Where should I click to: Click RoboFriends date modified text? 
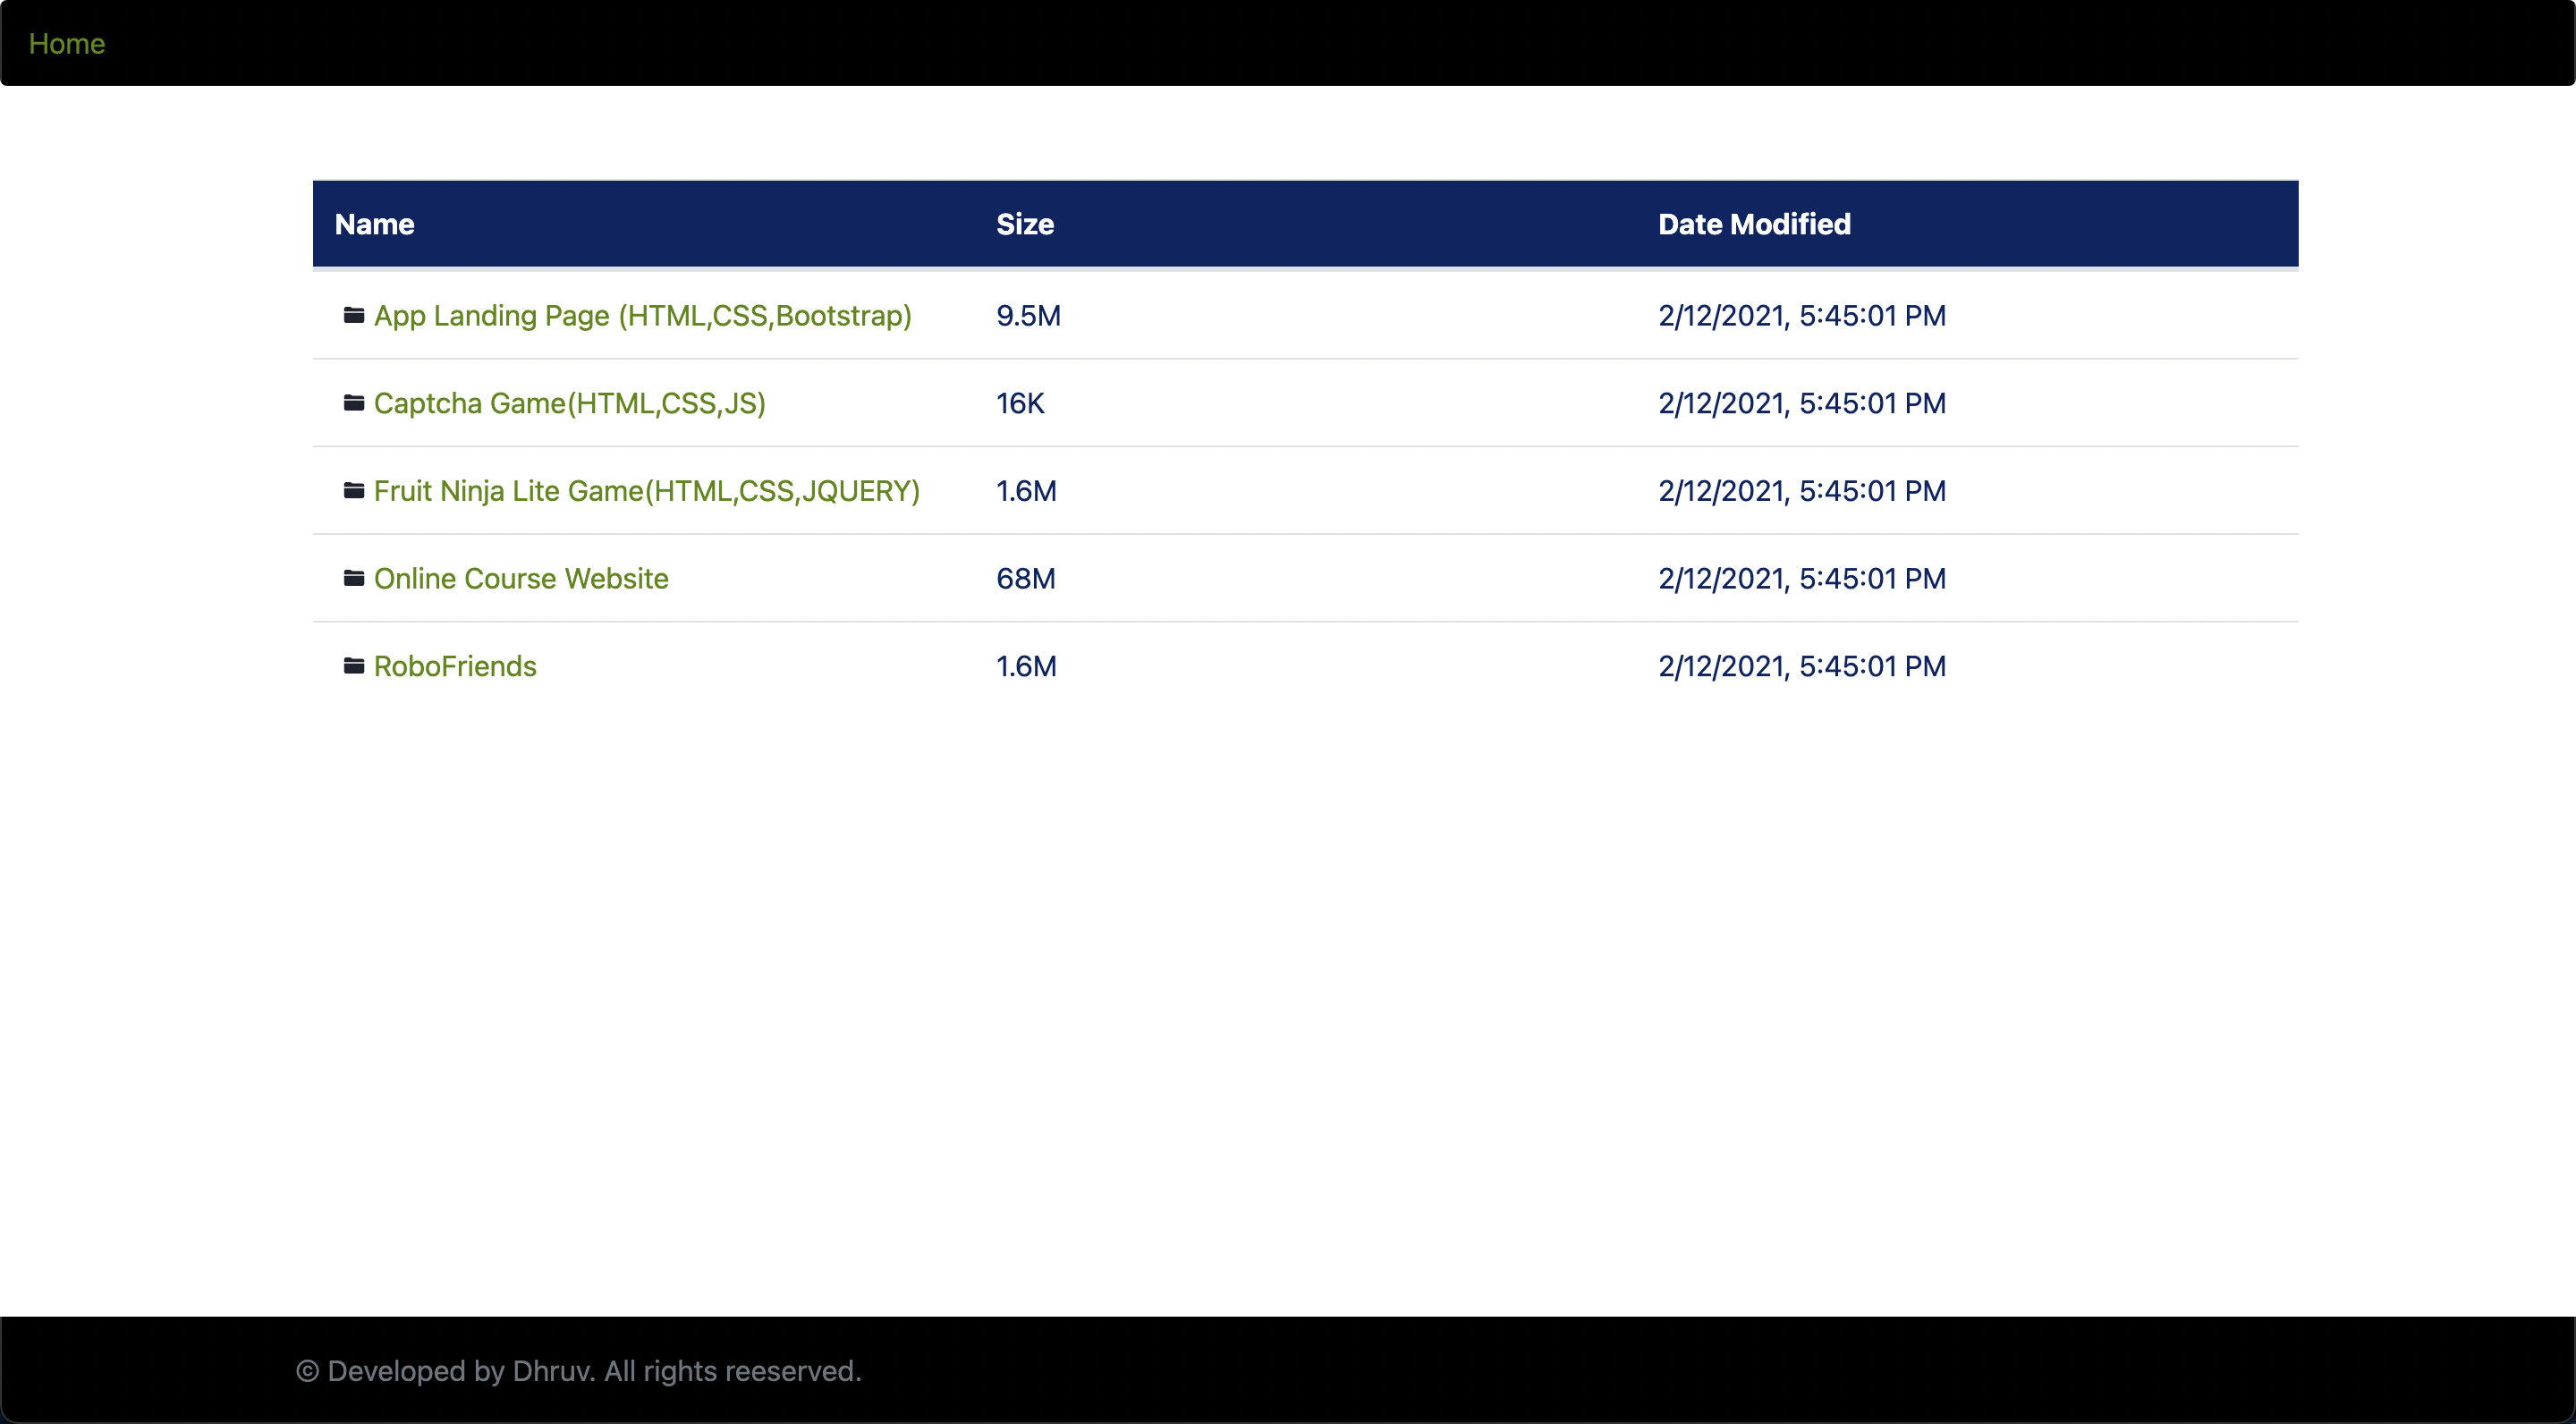tap(1801, 666)
